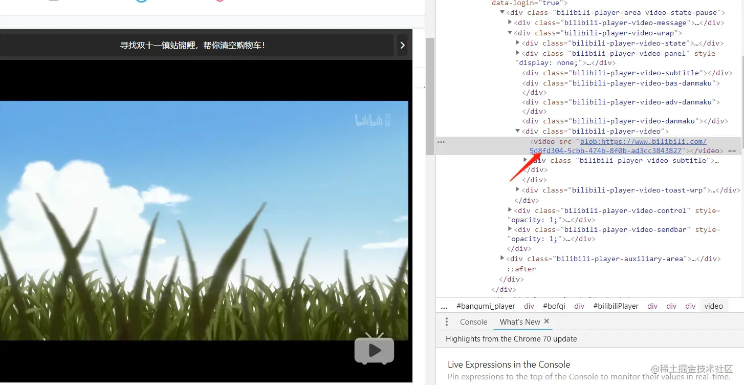Viewport: 744px width, 385px height.
Task: Click the banner text about 双十一 锦鲤
Action: [192, 45]
